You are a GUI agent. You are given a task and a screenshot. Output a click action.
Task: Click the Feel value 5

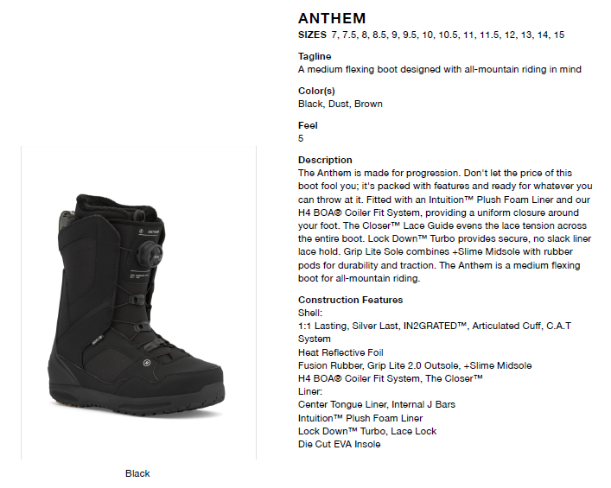tap(301, 138)
